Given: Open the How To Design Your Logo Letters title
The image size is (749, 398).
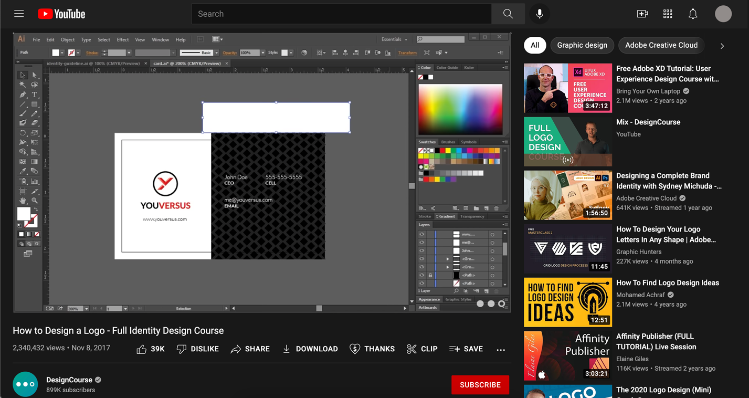Looking at the screenshot, I should click(666, 235).
